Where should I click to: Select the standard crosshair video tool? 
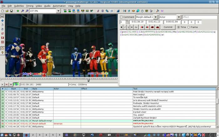point(3,16)
